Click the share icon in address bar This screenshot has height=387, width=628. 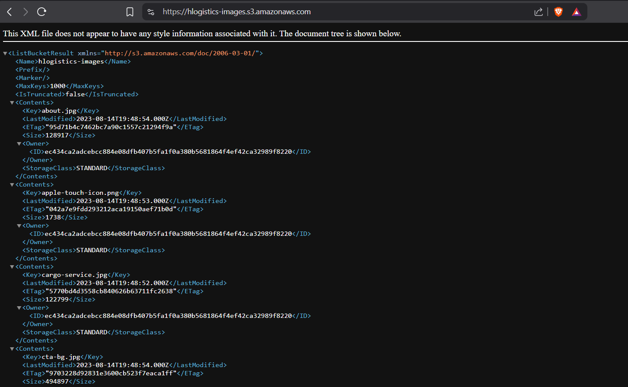539,12
